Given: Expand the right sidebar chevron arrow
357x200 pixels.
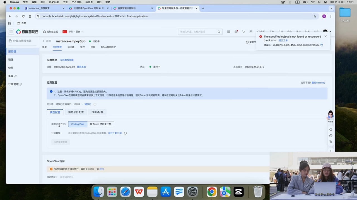Looking at the screenshot, I should click(x=331, y=151).
